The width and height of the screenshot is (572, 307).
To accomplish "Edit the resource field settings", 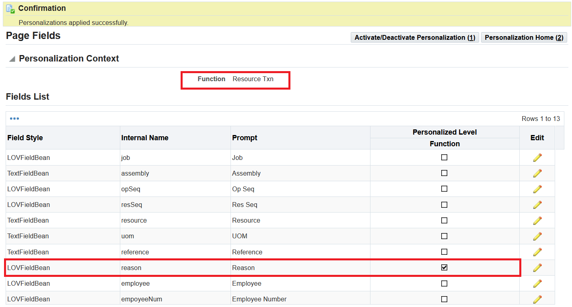I will point(537,220).
